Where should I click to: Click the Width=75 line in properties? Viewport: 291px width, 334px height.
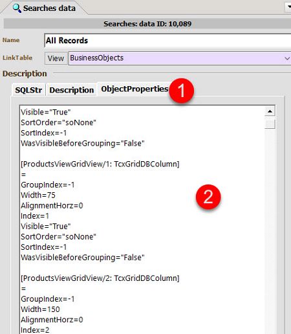pos(38,195)
